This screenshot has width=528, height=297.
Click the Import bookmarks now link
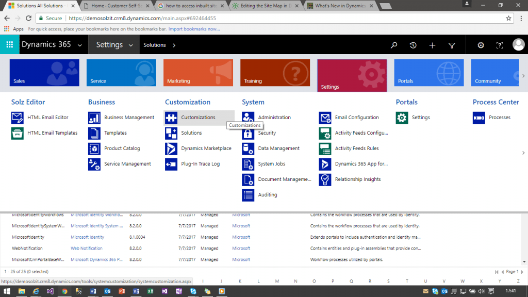[194, 29]
